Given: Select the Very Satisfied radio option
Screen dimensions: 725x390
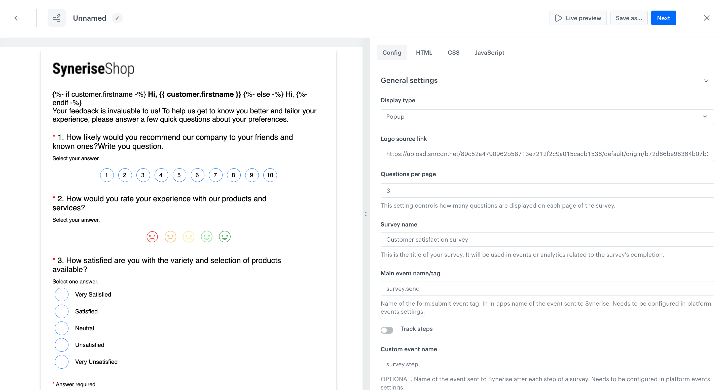Looking at the screenshot, I should 62,295.
